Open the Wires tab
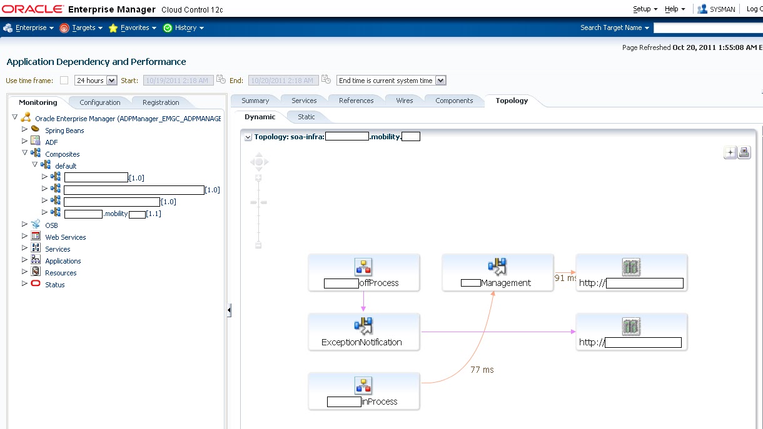Image resolution: width=763 pixels, height=429 pixels. tap(405, 101)
